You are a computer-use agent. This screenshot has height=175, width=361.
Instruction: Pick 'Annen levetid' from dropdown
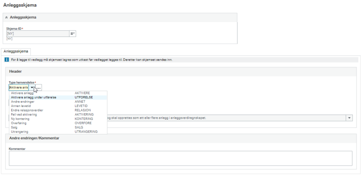(x=20, y=106)
